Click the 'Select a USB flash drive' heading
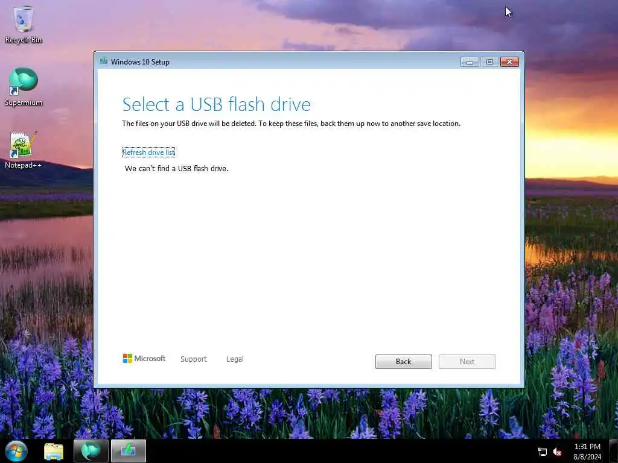The image size is (618, 463). click(217, 104)
